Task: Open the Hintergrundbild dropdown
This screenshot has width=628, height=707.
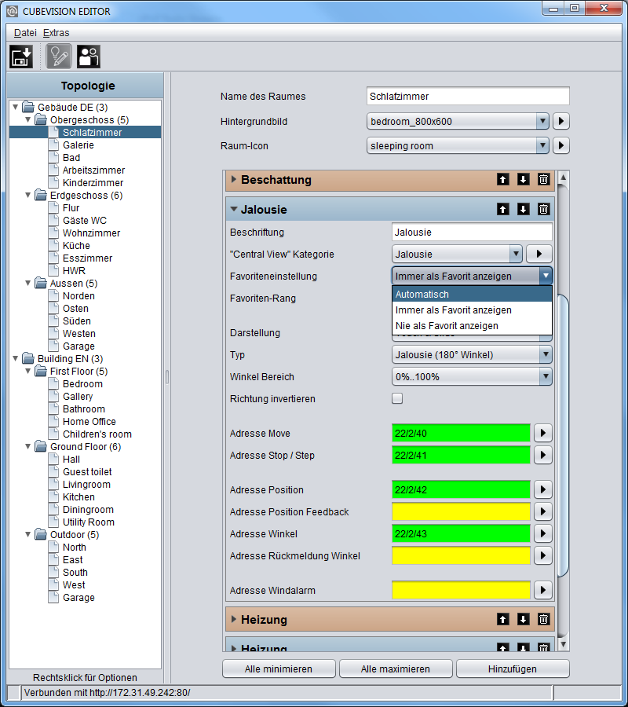Action: tap(542, 121)
